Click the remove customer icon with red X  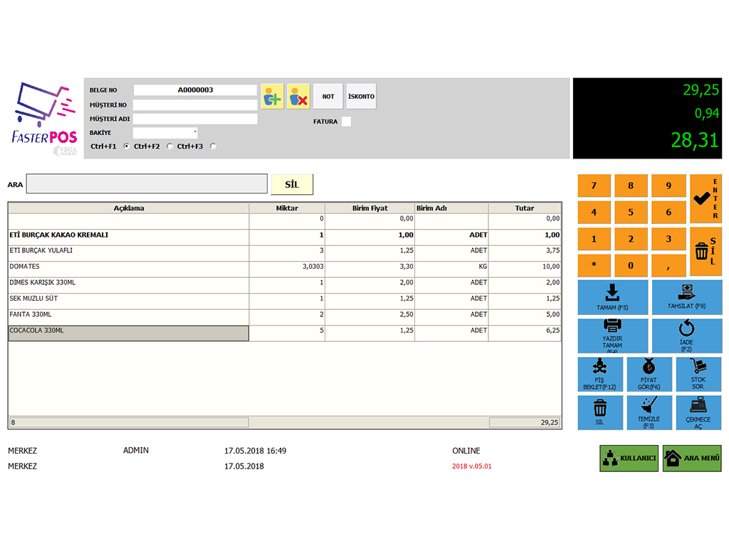click(298, 96)
